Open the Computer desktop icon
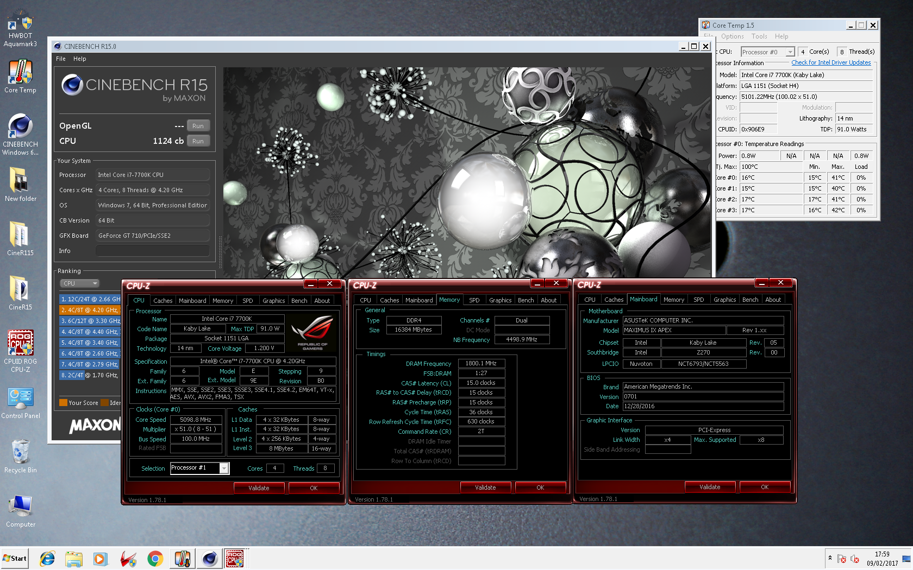The height and width of the screenshot is (570, 913). pyautogui.click(x=20, y=511)
